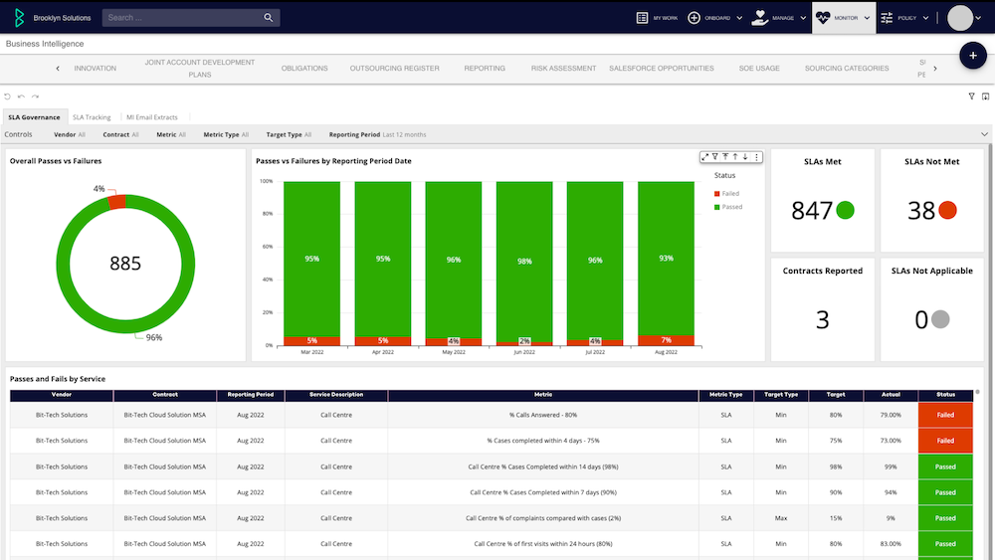Click the Manage hand-heart icon
The height and width of the screenshot is (560, 995).
(759, 18)
